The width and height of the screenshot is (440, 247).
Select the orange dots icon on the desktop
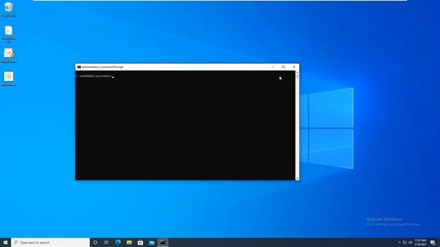9,78
